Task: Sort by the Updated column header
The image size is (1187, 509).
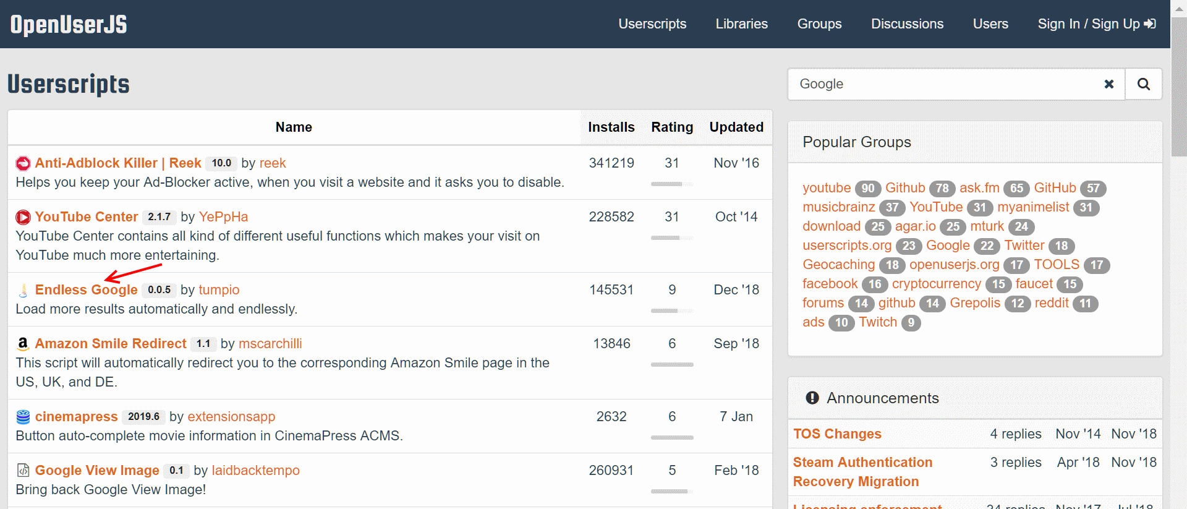Action: (x=736, y=127)
